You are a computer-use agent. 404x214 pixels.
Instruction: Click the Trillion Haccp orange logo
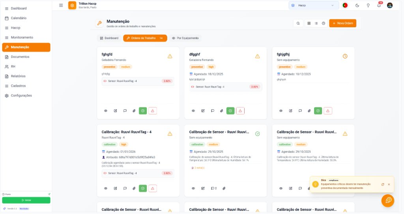72,6
